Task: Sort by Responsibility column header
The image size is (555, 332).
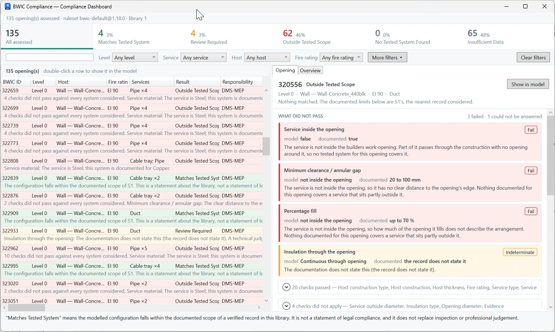Action: tap(242, 82)
